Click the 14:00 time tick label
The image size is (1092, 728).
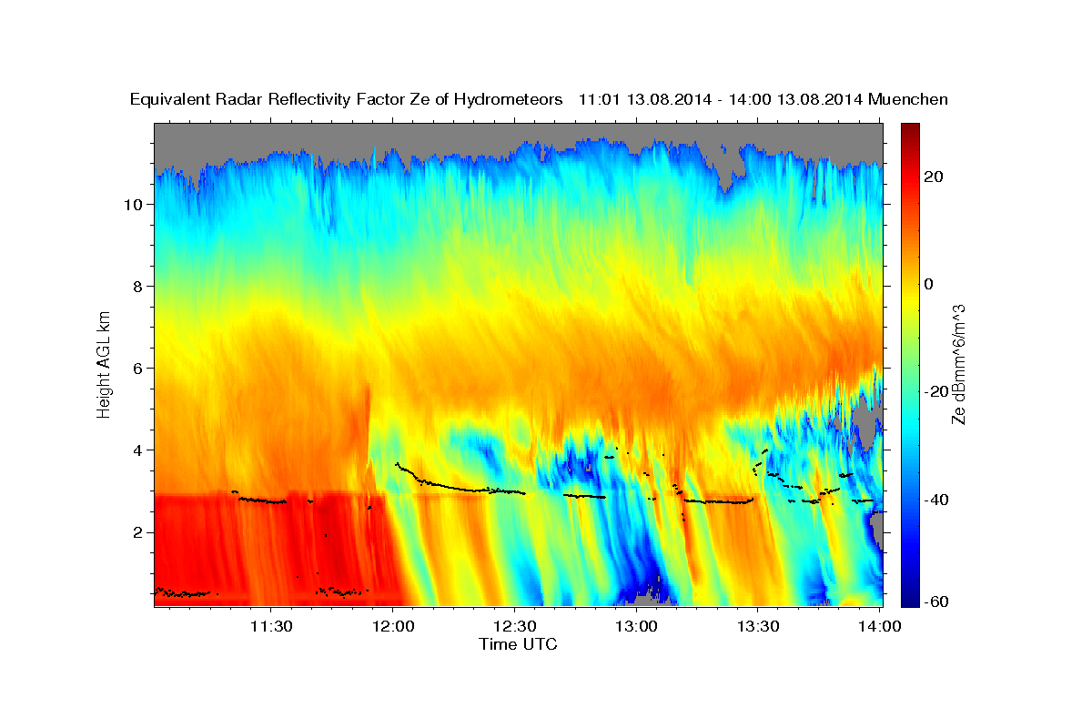880,626
